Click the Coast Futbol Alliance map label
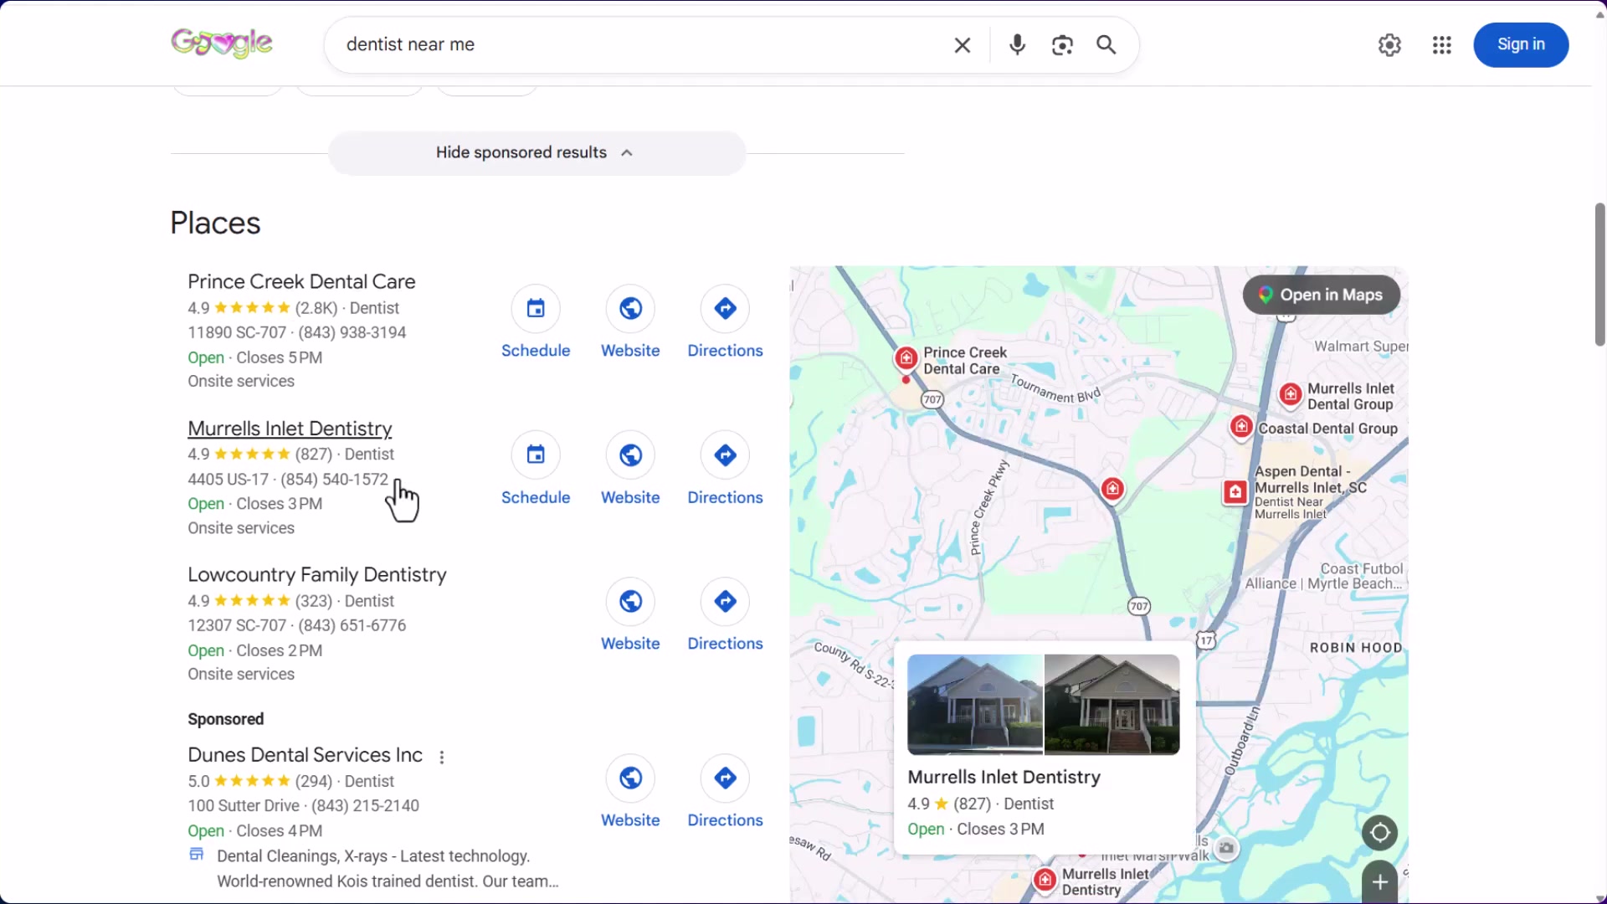Viewport: 1607px width, 904px height. tap(1325, 577)
